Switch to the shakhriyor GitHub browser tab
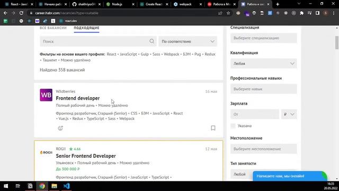 click(x=84, y=4)
